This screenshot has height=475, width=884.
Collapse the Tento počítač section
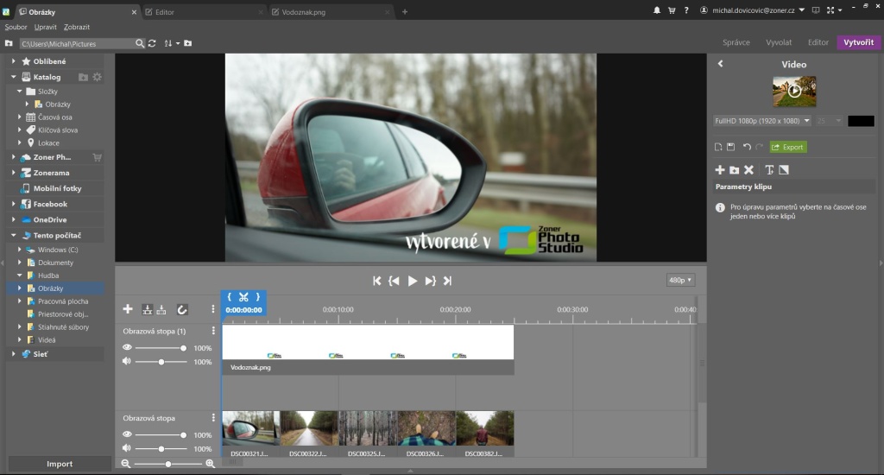coord(14,235)
